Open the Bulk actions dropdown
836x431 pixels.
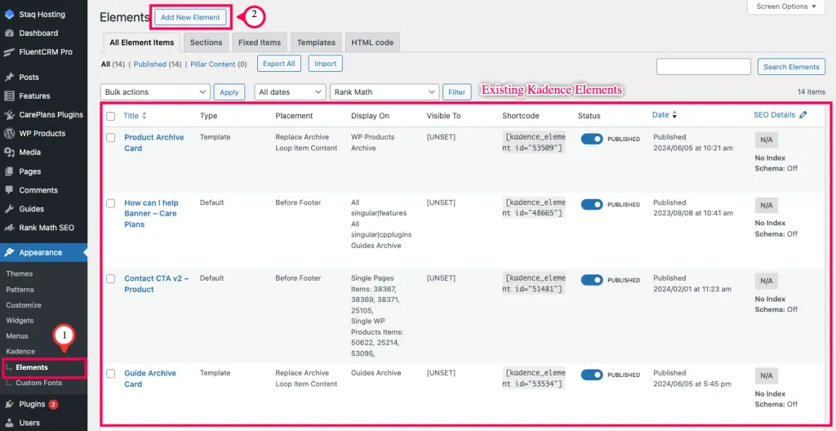(155, 91)
